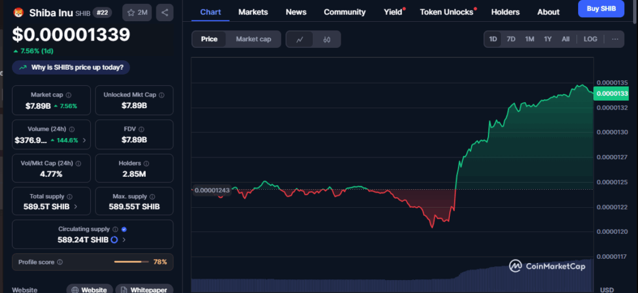This screenshot has width=638, height=293.
Task: Set chart range to 1M
Action: 530,39
